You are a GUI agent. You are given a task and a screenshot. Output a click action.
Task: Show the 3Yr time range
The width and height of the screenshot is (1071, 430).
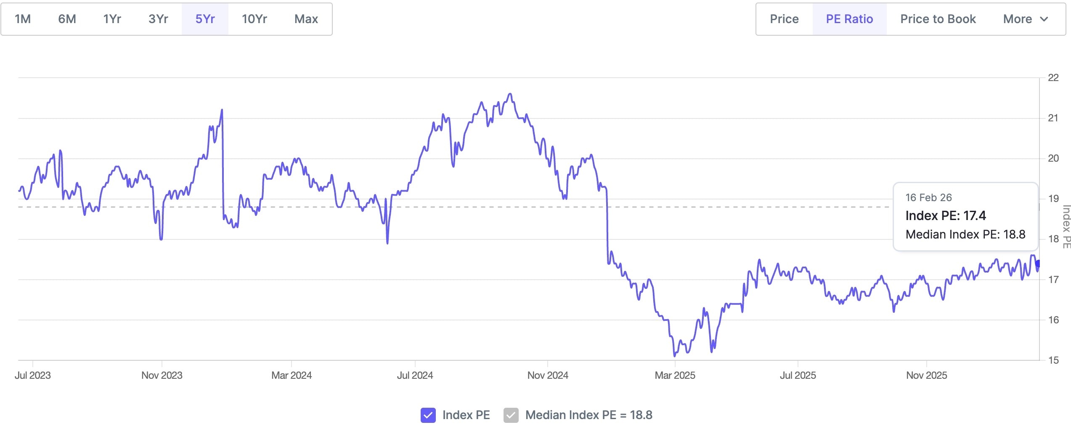pos(158,19)
